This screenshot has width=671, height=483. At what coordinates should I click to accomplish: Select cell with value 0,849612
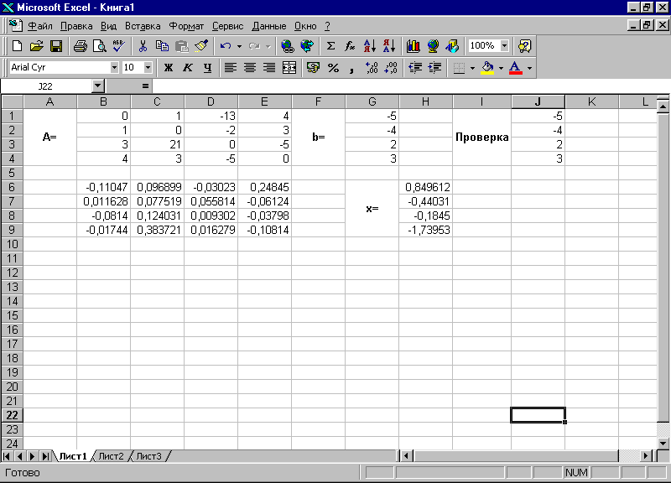click(425, 187)
